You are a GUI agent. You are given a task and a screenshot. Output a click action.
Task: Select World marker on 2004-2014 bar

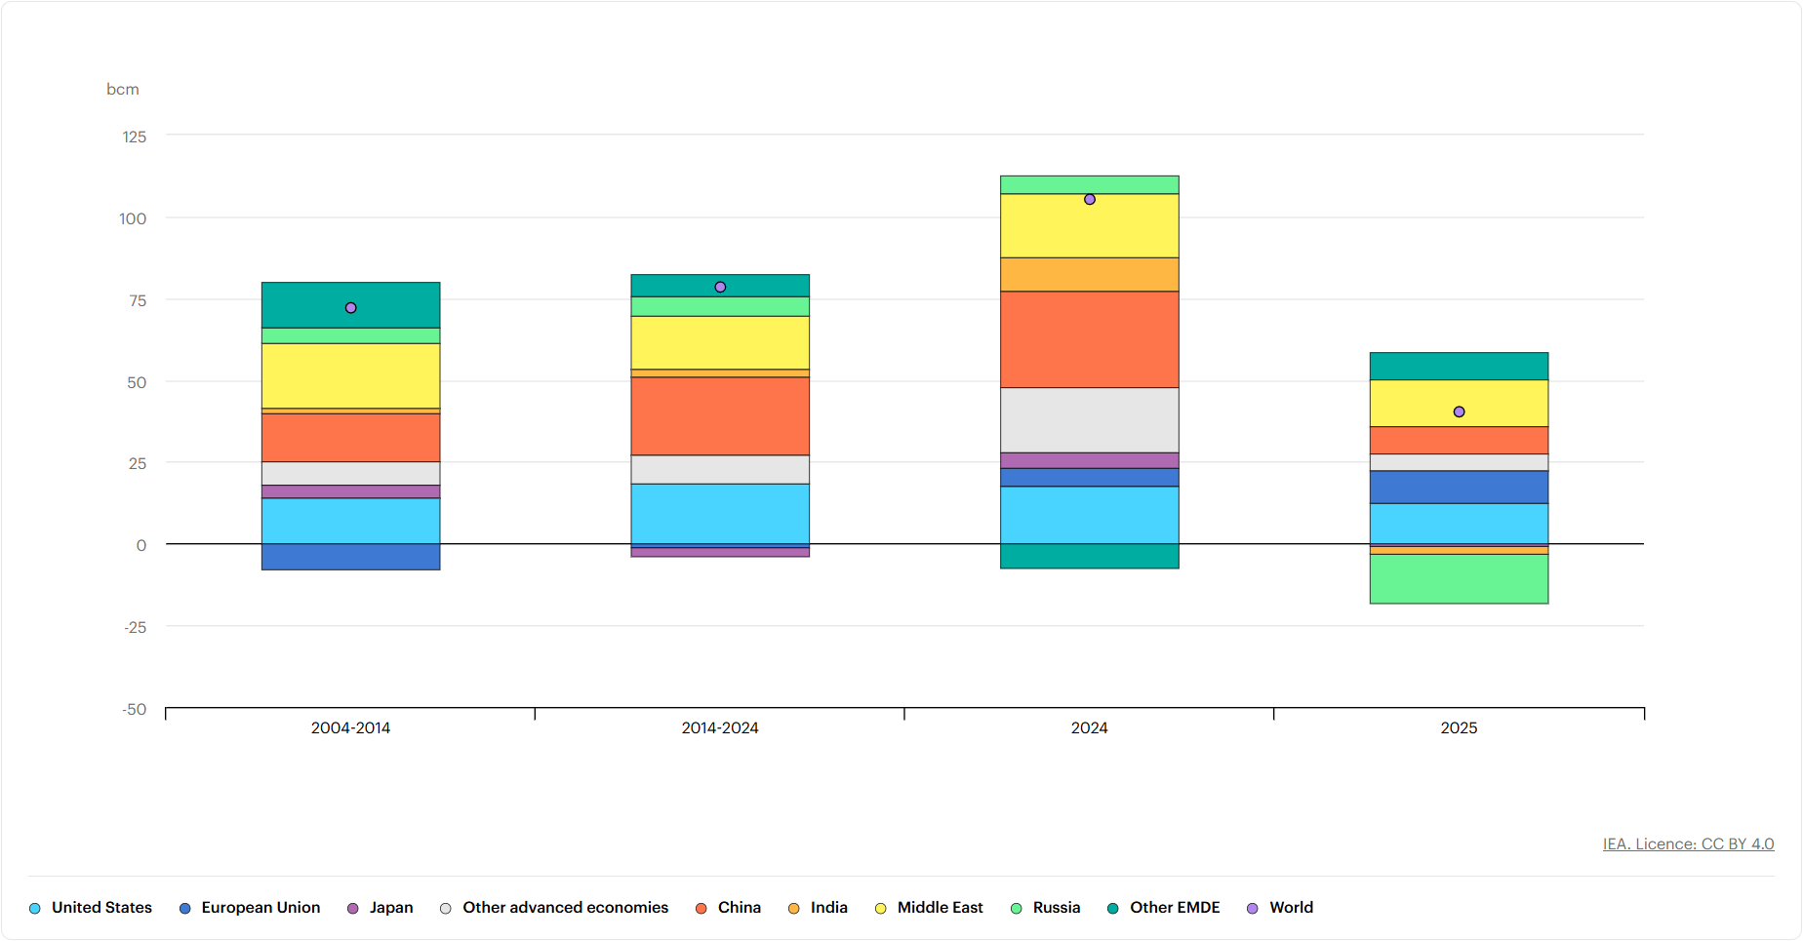click(x=351, y=308)
